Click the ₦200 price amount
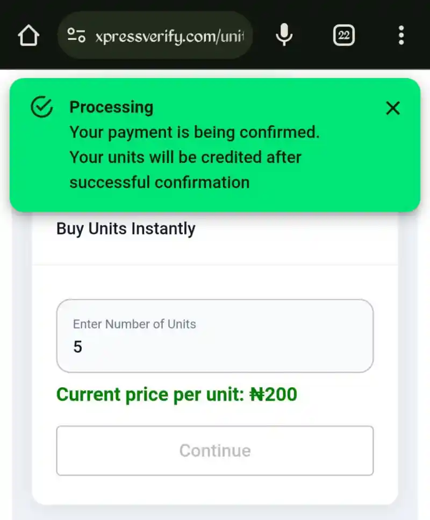Image resolution: width=430 pixels, height=520 pixels. [x=273, y=394]
